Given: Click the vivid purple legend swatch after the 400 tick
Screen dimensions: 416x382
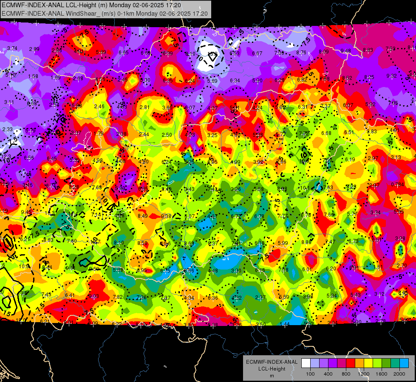Looking at the screenshot, I should coord(333,363).
